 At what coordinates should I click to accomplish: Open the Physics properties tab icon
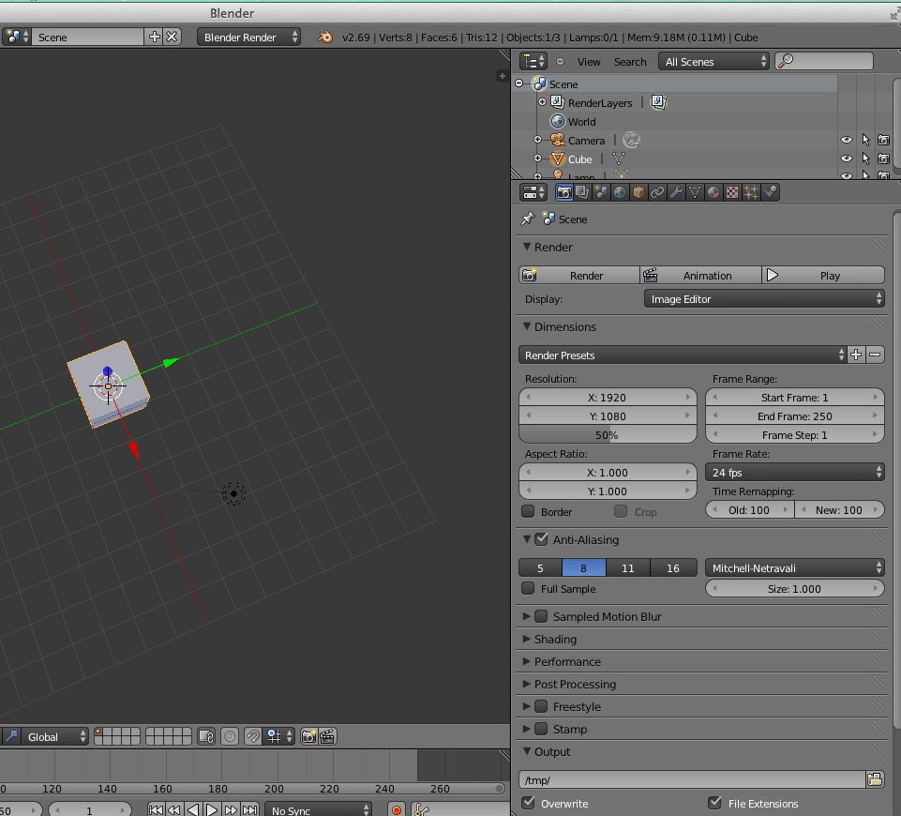pyautogui.click(x=770, y=192)
